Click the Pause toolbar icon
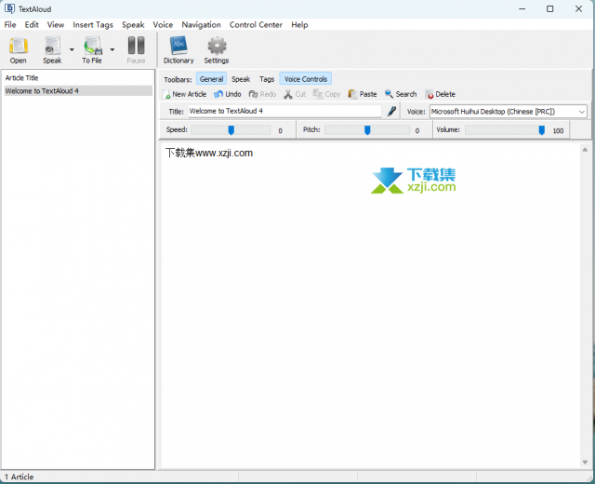Screen dimensions: 595x484 pyautogui.click(x=136, y=50)
